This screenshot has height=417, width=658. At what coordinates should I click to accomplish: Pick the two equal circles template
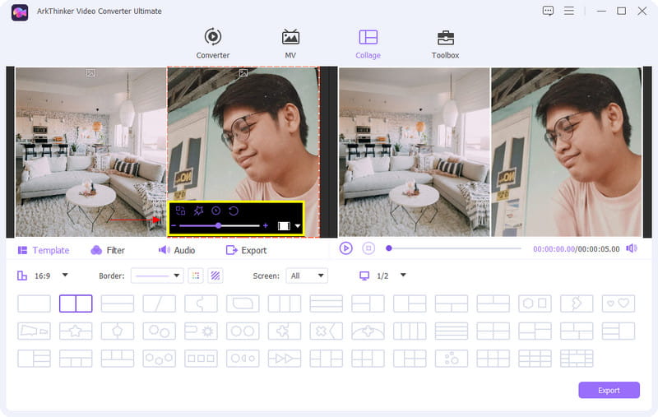[243, 331]
